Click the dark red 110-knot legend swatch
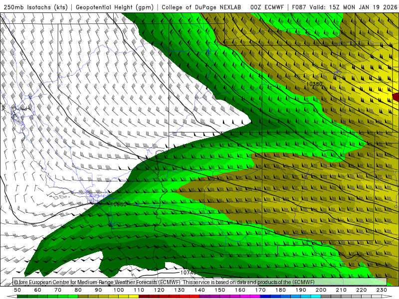The image size is (399, 299). coord(144,297)
